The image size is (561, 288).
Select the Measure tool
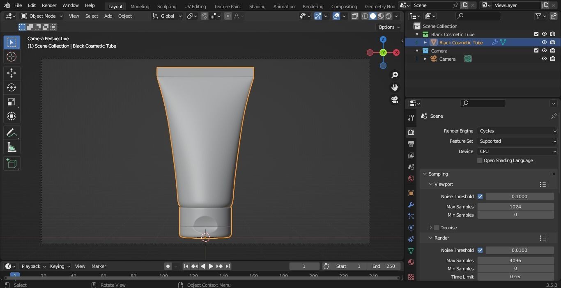tap(11, 147)
